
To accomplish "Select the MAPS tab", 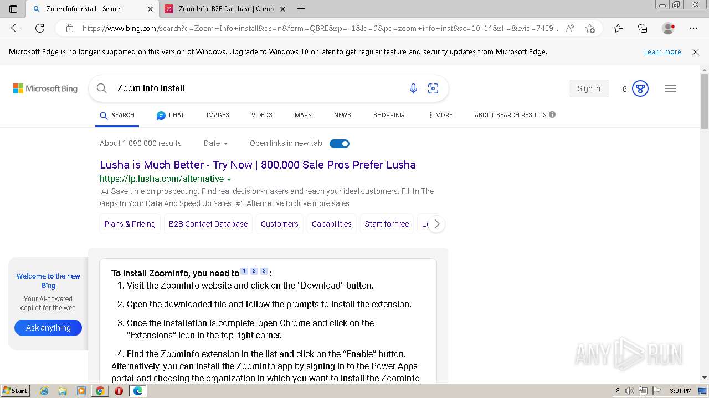I will [303, 115].
